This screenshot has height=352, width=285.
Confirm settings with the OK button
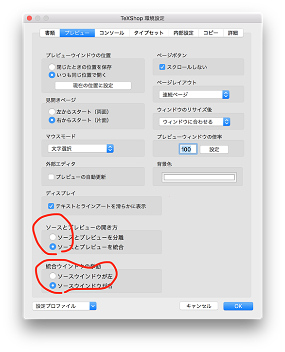point(238,306)
